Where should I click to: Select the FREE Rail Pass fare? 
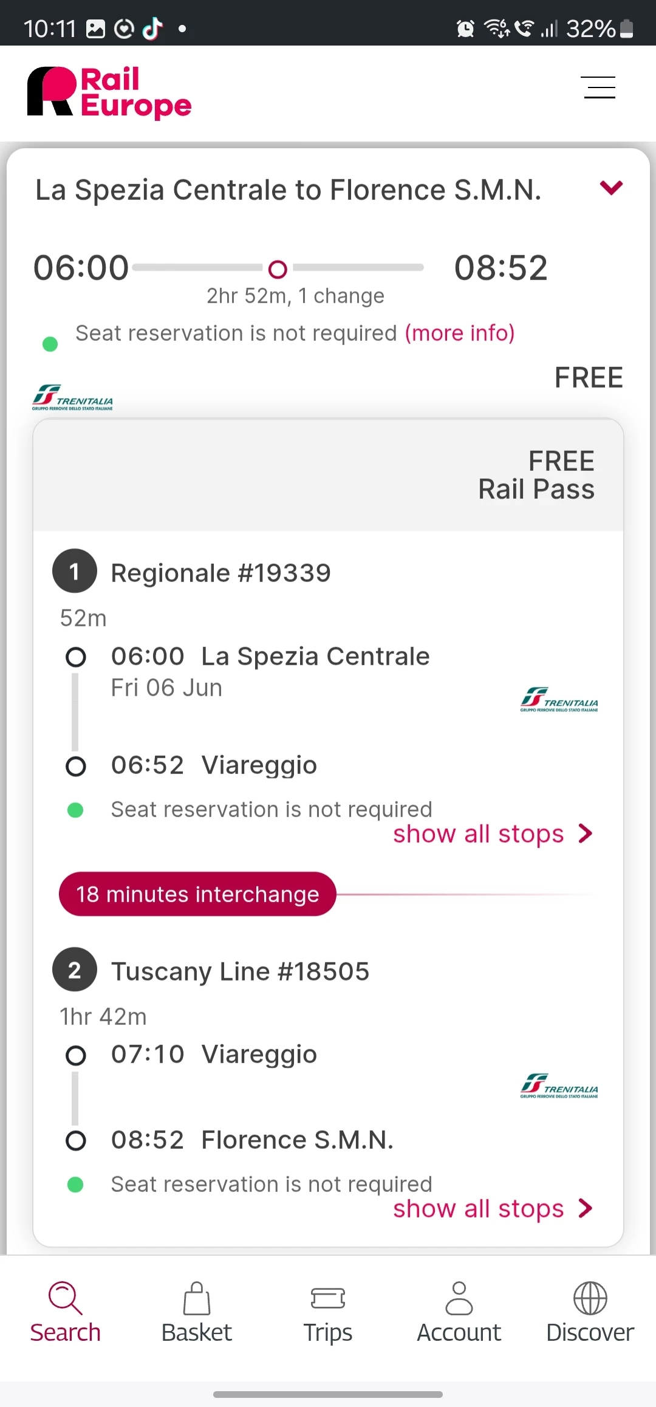tap(536, 475)
